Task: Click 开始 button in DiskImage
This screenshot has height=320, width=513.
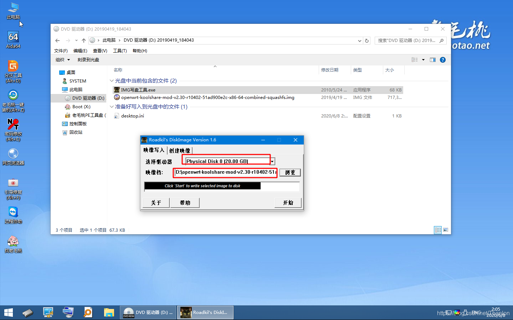Action: [288, 203]
